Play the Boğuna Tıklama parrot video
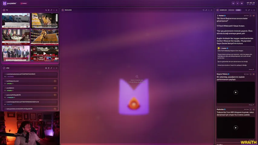The height and width of the screenshot is (145, 258). (x=236, y=92)
